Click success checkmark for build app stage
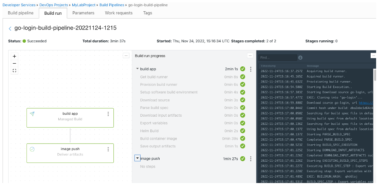The height and width of the screenshot is (190, 380). [242, 69]
